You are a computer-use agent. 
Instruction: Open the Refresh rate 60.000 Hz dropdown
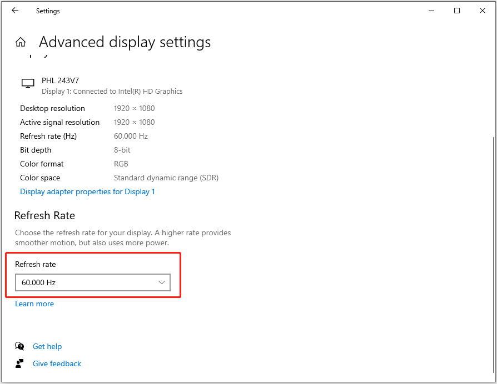coord(92,282)
